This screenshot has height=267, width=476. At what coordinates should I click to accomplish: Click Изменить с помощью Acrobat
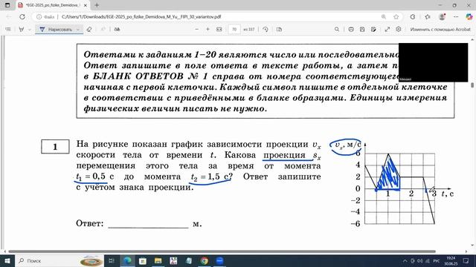tap(440, 30)
